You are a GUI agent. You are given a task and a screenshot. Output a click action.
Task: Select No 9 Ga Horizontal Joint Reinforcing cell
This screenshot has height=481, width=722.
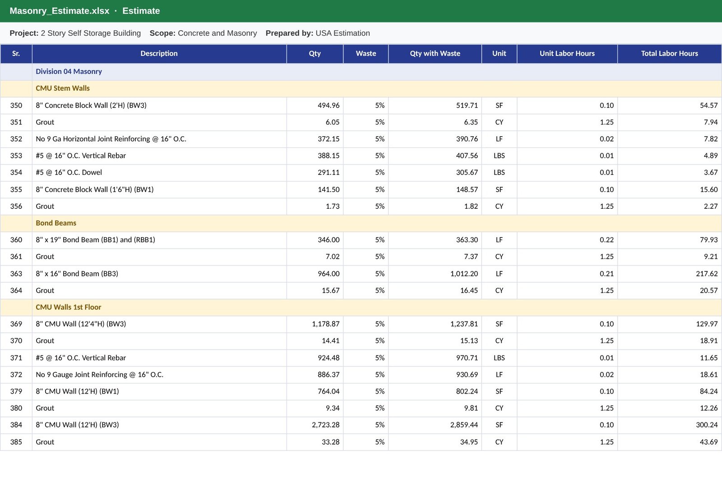tap(159, 139)
